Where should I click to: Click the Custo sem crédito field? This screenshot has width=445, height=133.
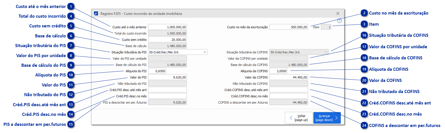pos(168,40)
